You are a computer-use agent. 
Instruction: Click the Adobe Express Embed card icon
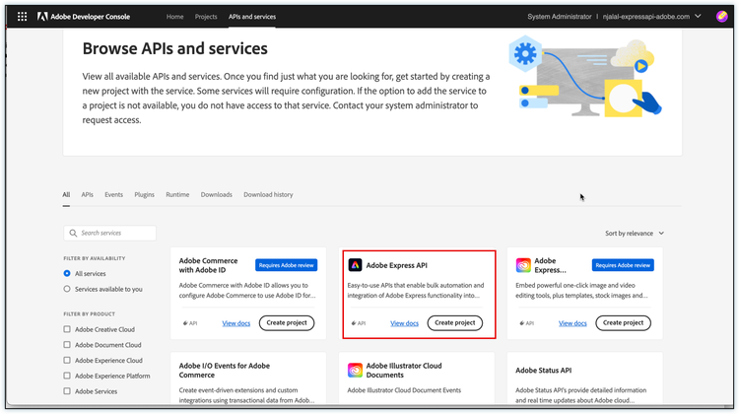click(x=523, y=265)
